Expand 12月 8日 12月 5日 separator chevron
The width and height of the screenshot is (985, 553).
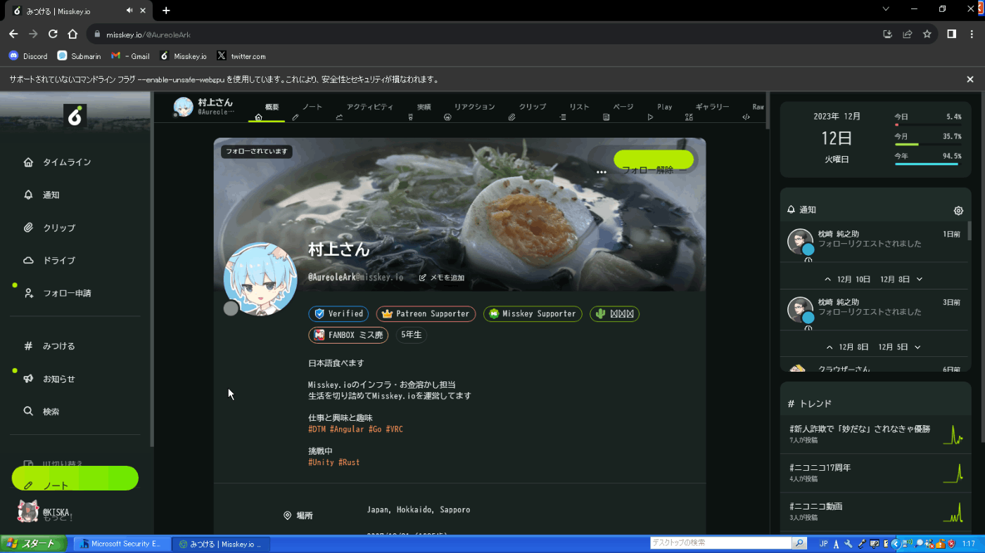[x=917, y=346]
